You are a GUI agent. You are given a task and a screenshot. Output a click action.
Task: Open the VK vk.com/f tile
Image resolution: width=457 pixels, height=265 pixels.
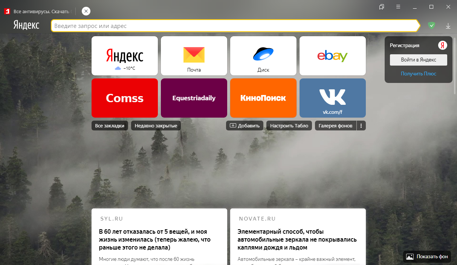tap(333, 98)
